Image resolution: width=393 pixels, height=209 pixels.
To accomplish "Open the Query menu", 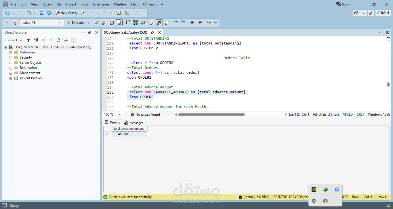I will click(x=47, y=4).
